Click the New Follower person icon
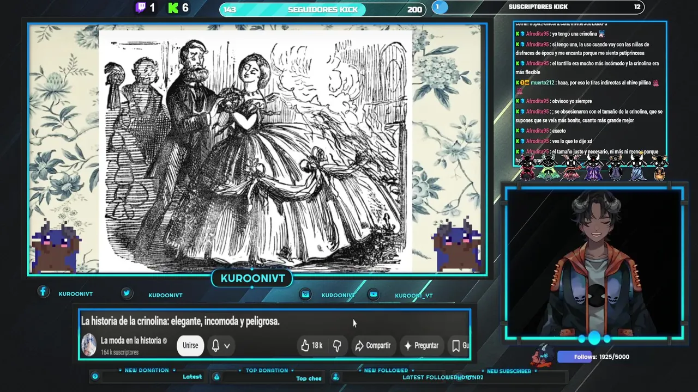 pyautogui.click(x=335, y=377)
